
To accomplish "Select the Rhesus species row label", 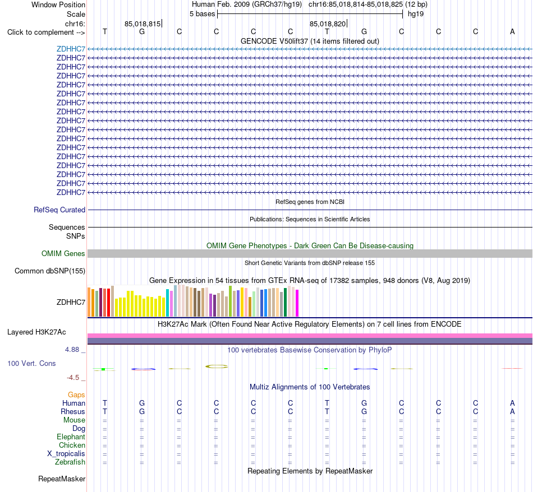I will click(73, 411).
